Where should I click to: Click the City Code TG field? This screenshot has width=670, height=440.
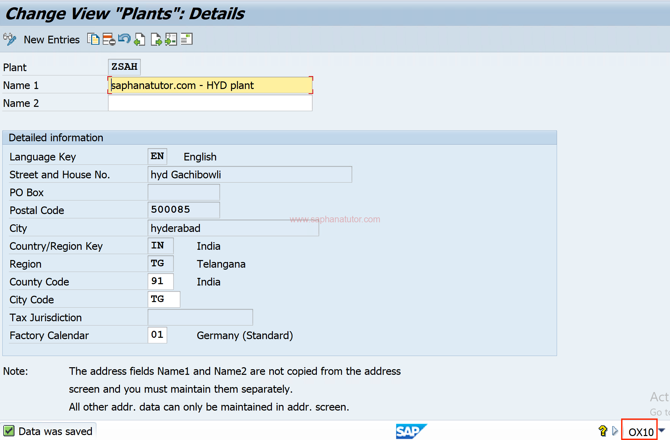click(164, 299)
